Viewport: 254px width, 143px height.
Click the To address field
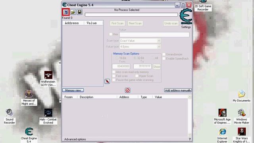[142, 66]
